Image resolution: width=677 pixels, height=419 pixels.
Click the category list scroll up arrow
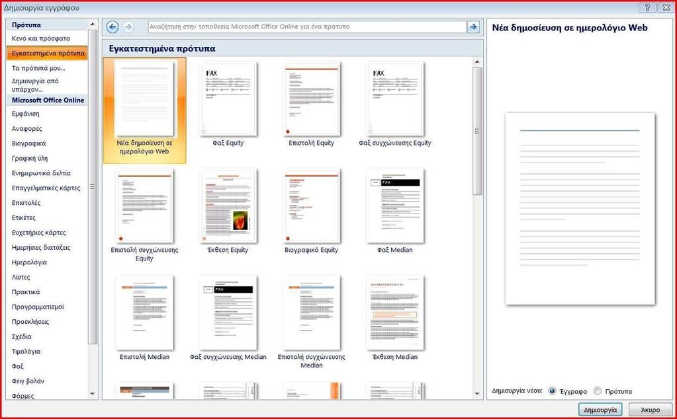point(93,24)
